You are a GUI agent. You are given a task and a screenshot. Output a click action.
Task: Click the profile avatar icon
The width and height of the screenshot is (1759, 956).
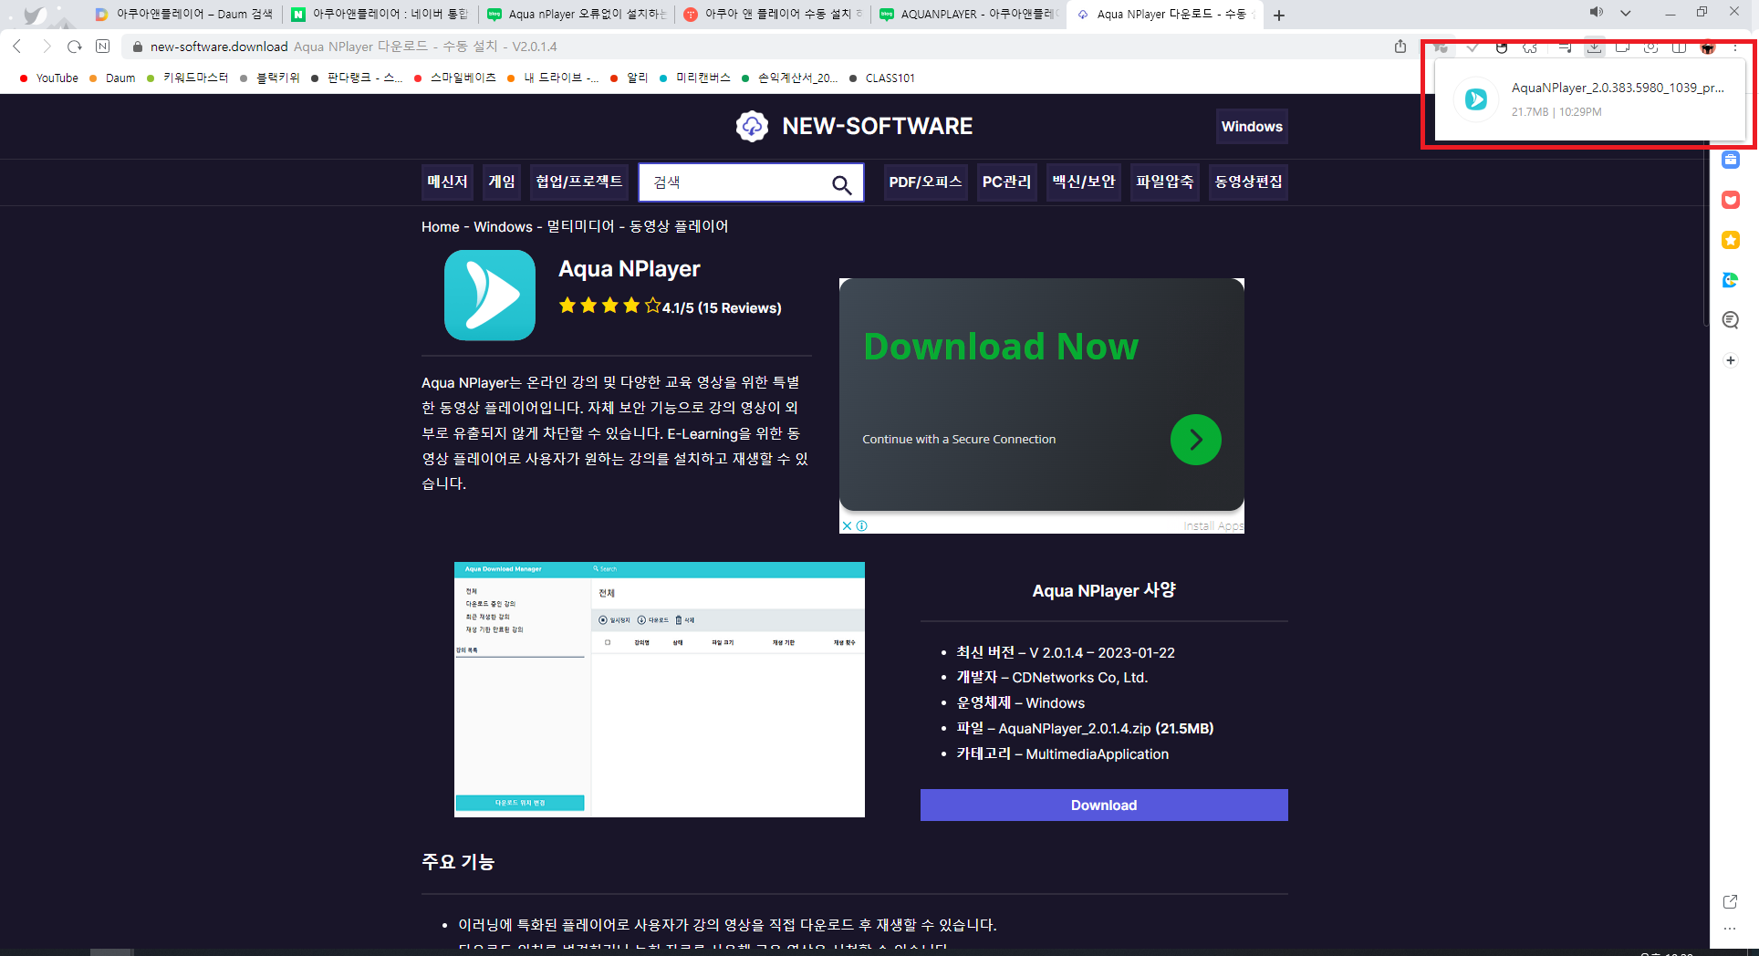click(1708, 47)
